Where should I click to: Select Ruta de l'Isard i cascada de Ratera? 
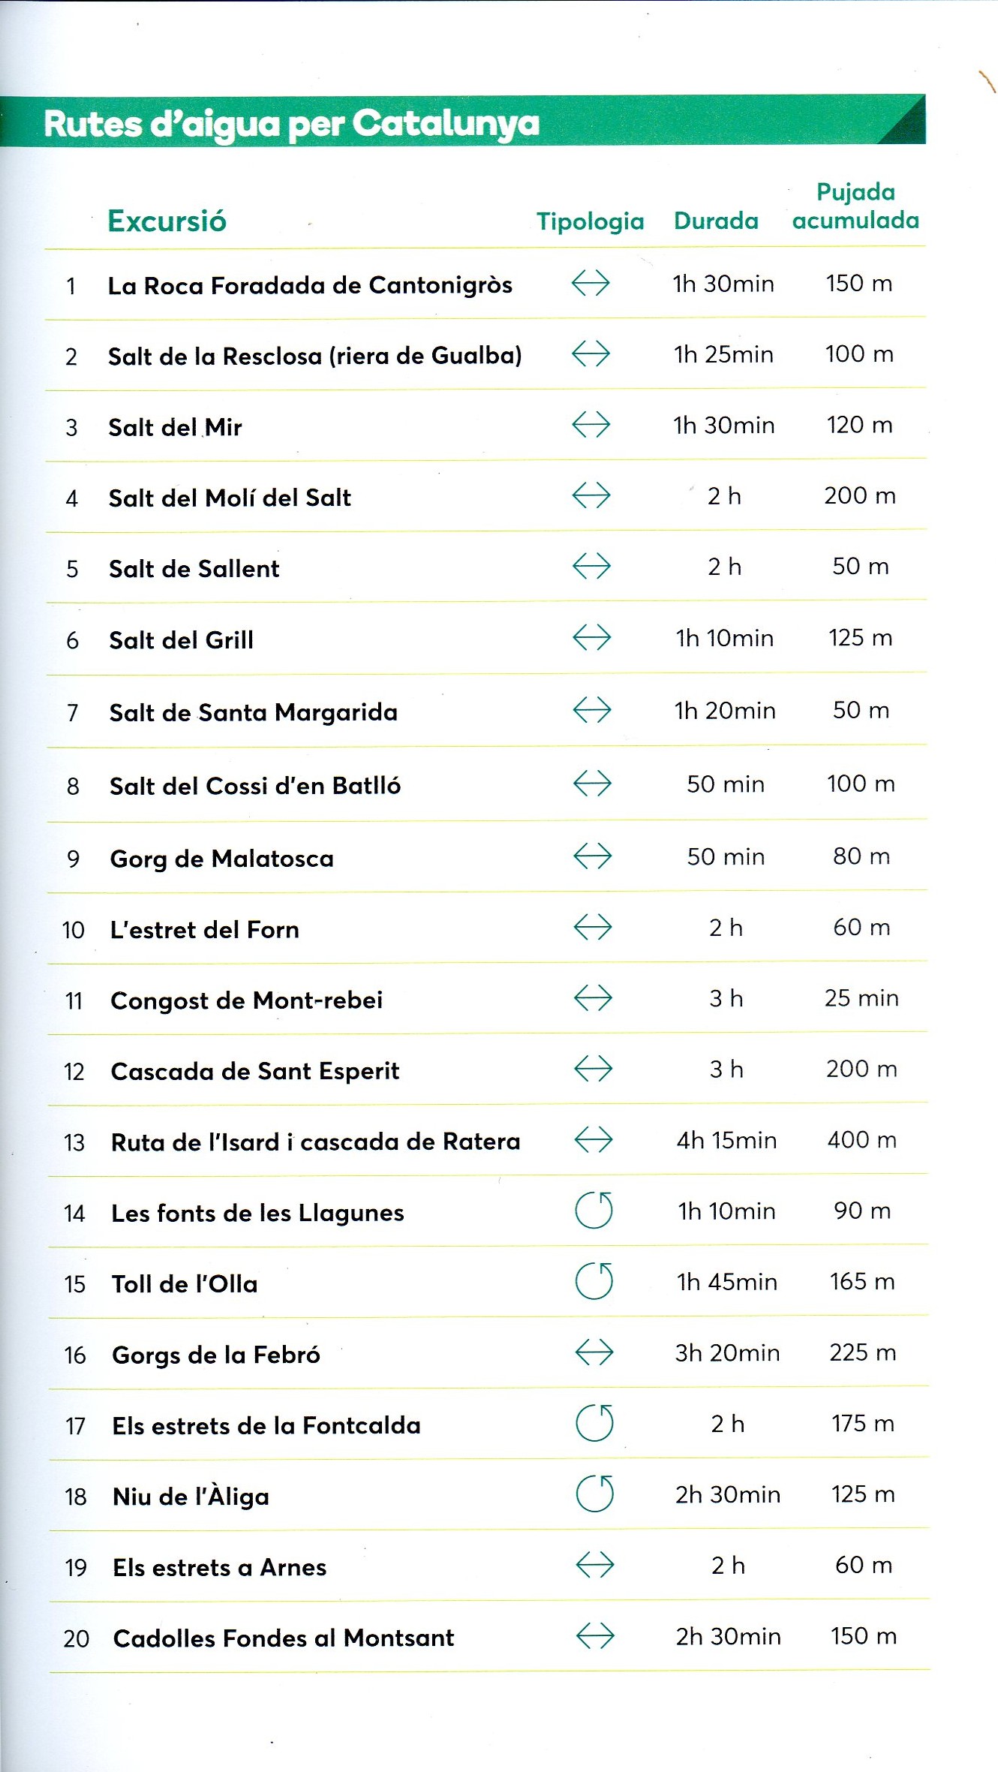(x=315, y=1142)
